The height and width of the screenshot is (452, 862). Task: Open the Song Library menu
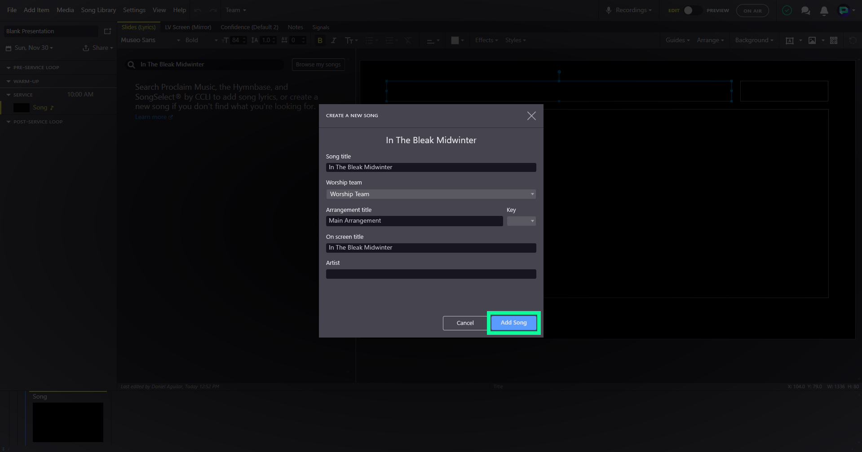coord(98,10)
